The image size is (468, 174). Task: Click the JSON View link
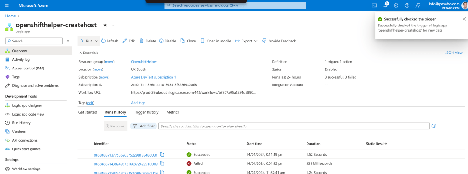[x=454, y=53]
